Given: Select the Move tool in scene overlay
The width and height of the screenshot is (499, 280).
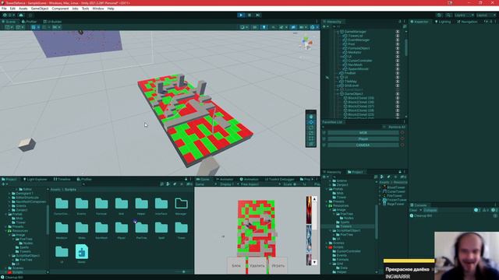Looking at the screenshot, I should coord(311,122).
